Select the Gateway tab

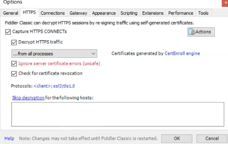point(78,13)
